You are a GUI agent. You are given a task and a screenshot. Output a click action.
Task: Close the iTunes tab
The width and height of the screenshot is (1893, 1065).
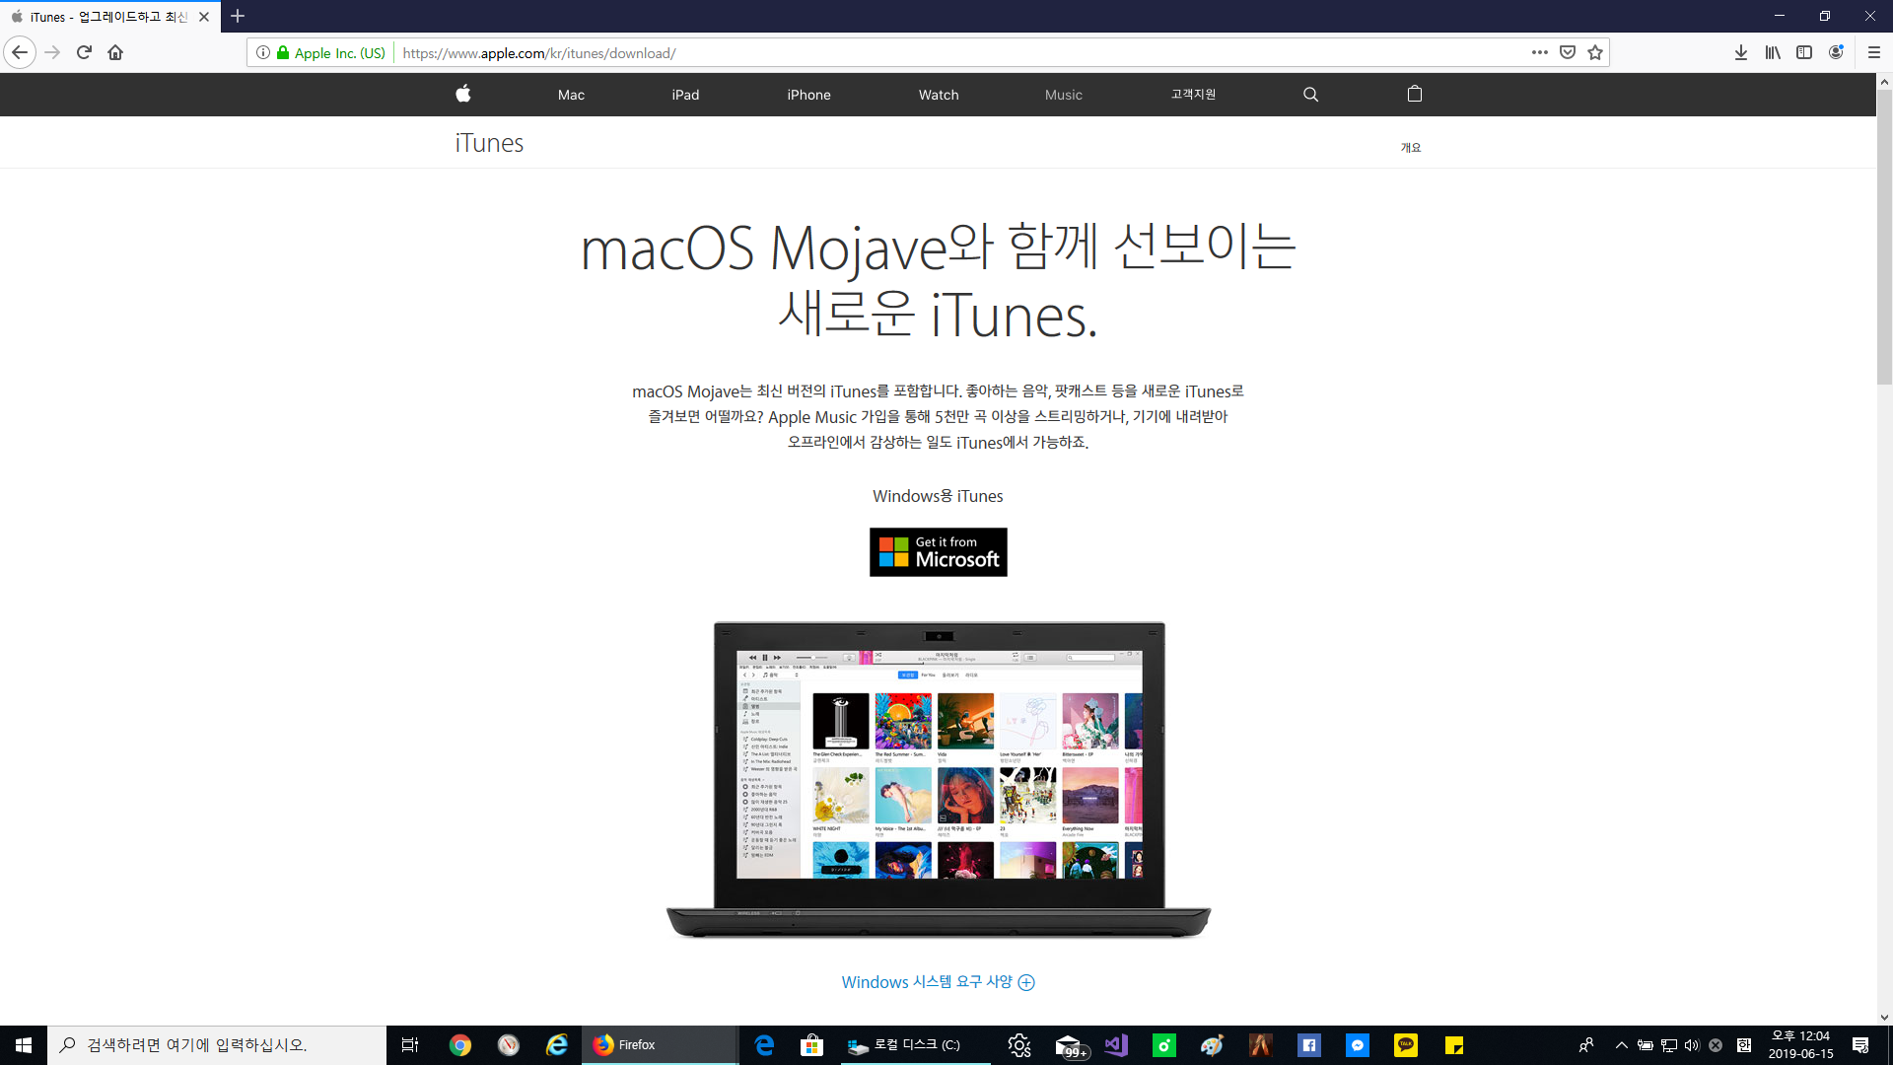(x=204, y=17)
